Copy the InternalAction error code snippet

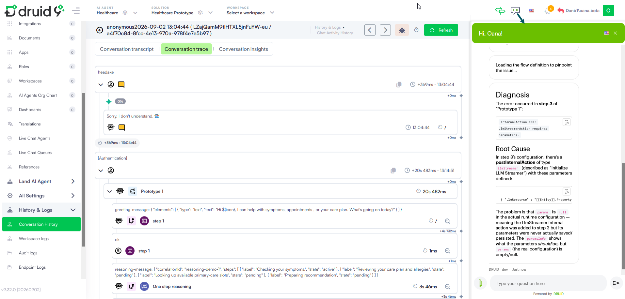pos(567,122)
